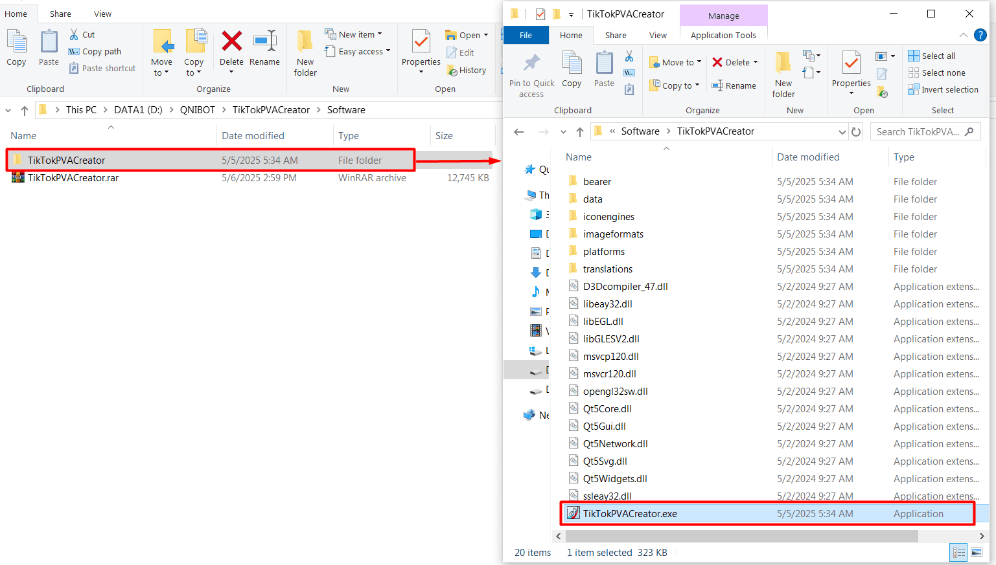Open the Delete dropdown arrow in TikTokPVACreator window

[x=756, y=62]
